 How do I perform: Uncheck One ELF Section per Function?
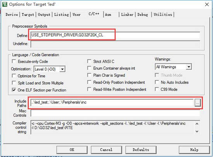pos(14,90)
